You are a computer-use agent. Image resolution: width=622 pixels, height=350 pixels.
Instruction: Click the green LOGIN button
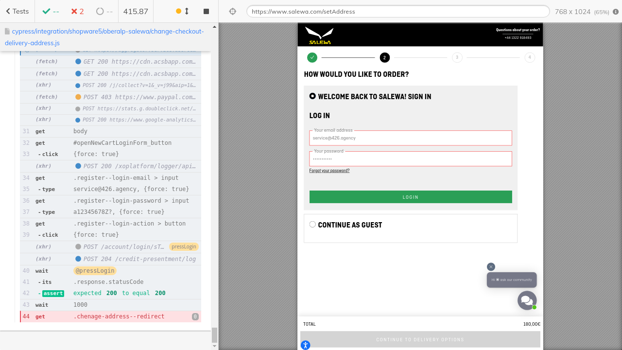click(x=411, y=197)
